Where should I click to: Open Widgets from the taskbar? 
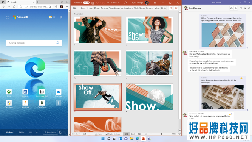coord(120,139)
